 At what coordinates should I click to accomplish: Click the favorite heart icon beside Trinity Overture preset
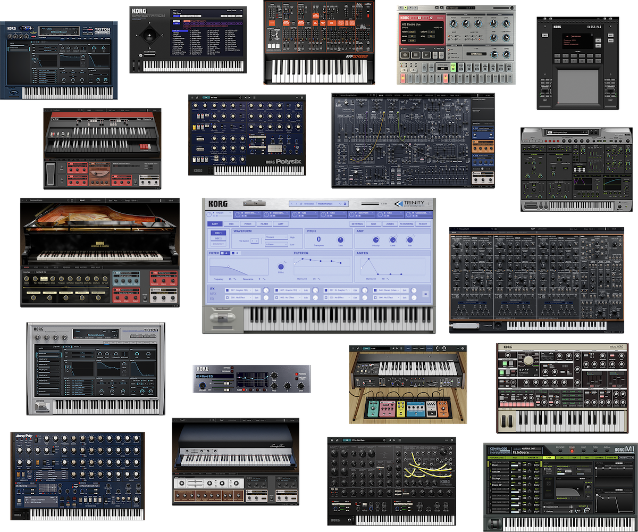[340, 203]
